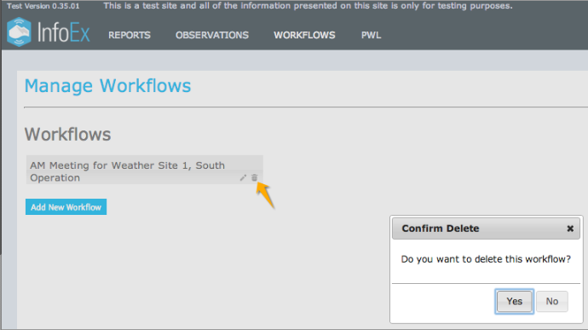Open the WORKFLOWS menu
Image resolution: width=588 pixels, height=330 pixels.
(x=304, y=35)
